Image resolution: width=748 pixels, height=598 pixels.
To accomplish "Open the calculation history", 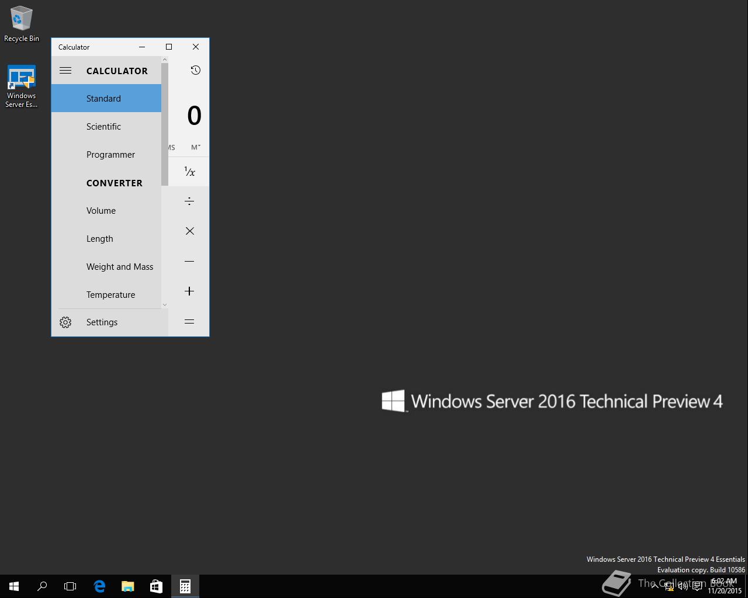I will (x=196, y=70).
